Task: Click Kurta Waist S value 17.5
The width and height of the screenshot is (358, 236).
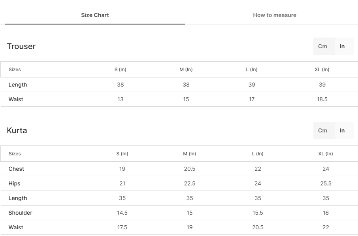Action: pyautogui.click(x=122, y=227)
